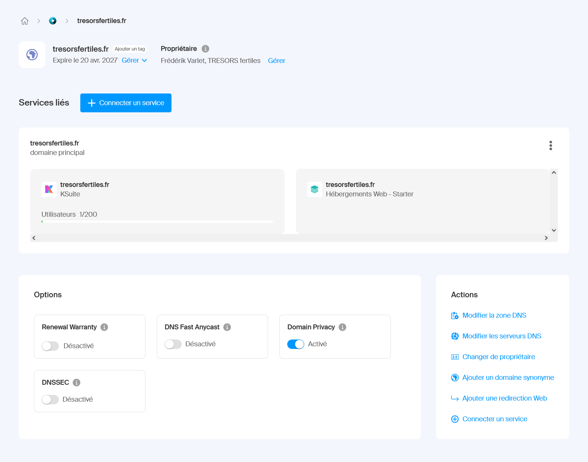The image size is (588, 462).
Task: Open Ajouter un domaine synonyme link
Action: tap(508, 378)
